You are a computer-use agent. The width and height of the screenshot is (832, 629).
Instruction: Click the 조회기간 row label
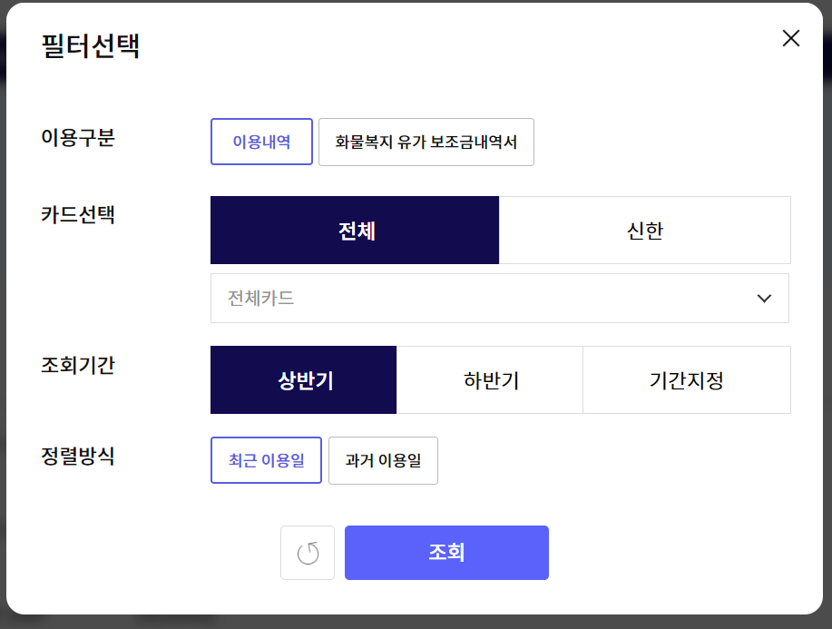tap(78, 366)
